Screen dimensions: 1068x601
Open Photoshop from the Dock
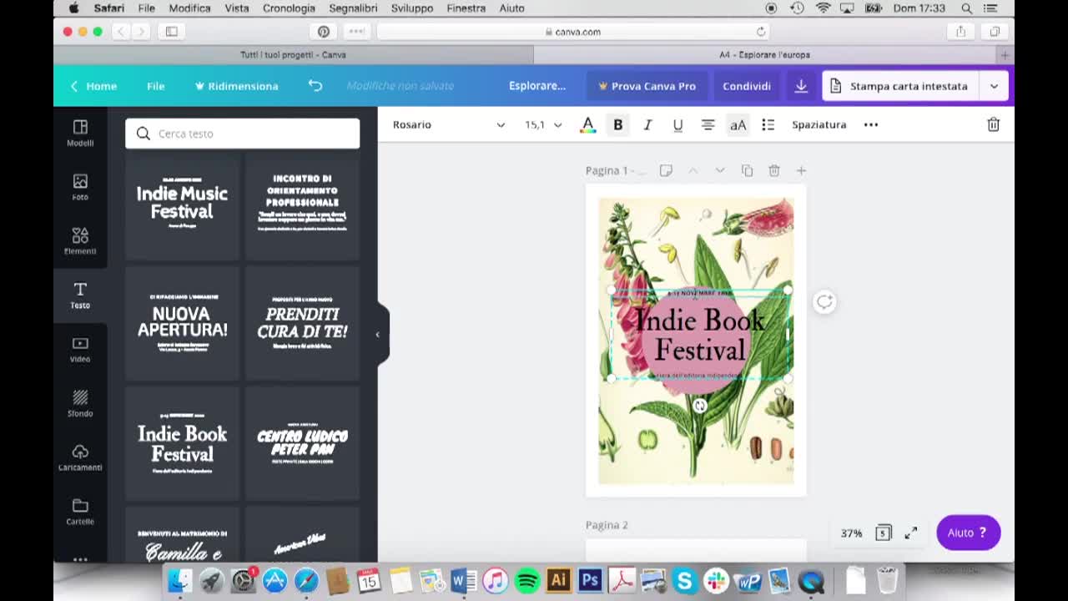click(590, 580)
